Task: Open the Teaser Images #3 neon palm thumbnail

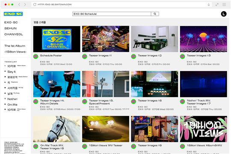Action: 204,39
